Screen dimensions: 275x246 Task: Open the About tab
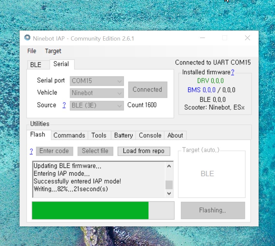point(175,135)
